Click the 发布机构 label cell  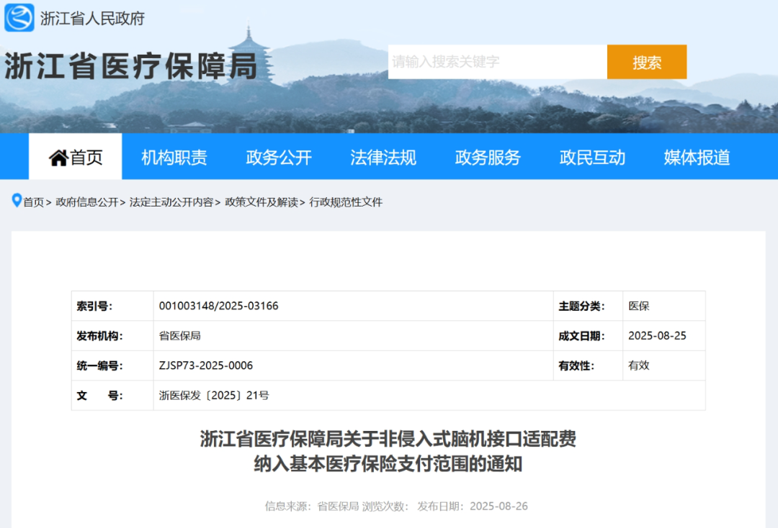(x=112, y=336)
